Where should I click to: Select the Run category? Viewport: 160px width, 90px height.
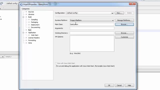[x=30, y=30]
